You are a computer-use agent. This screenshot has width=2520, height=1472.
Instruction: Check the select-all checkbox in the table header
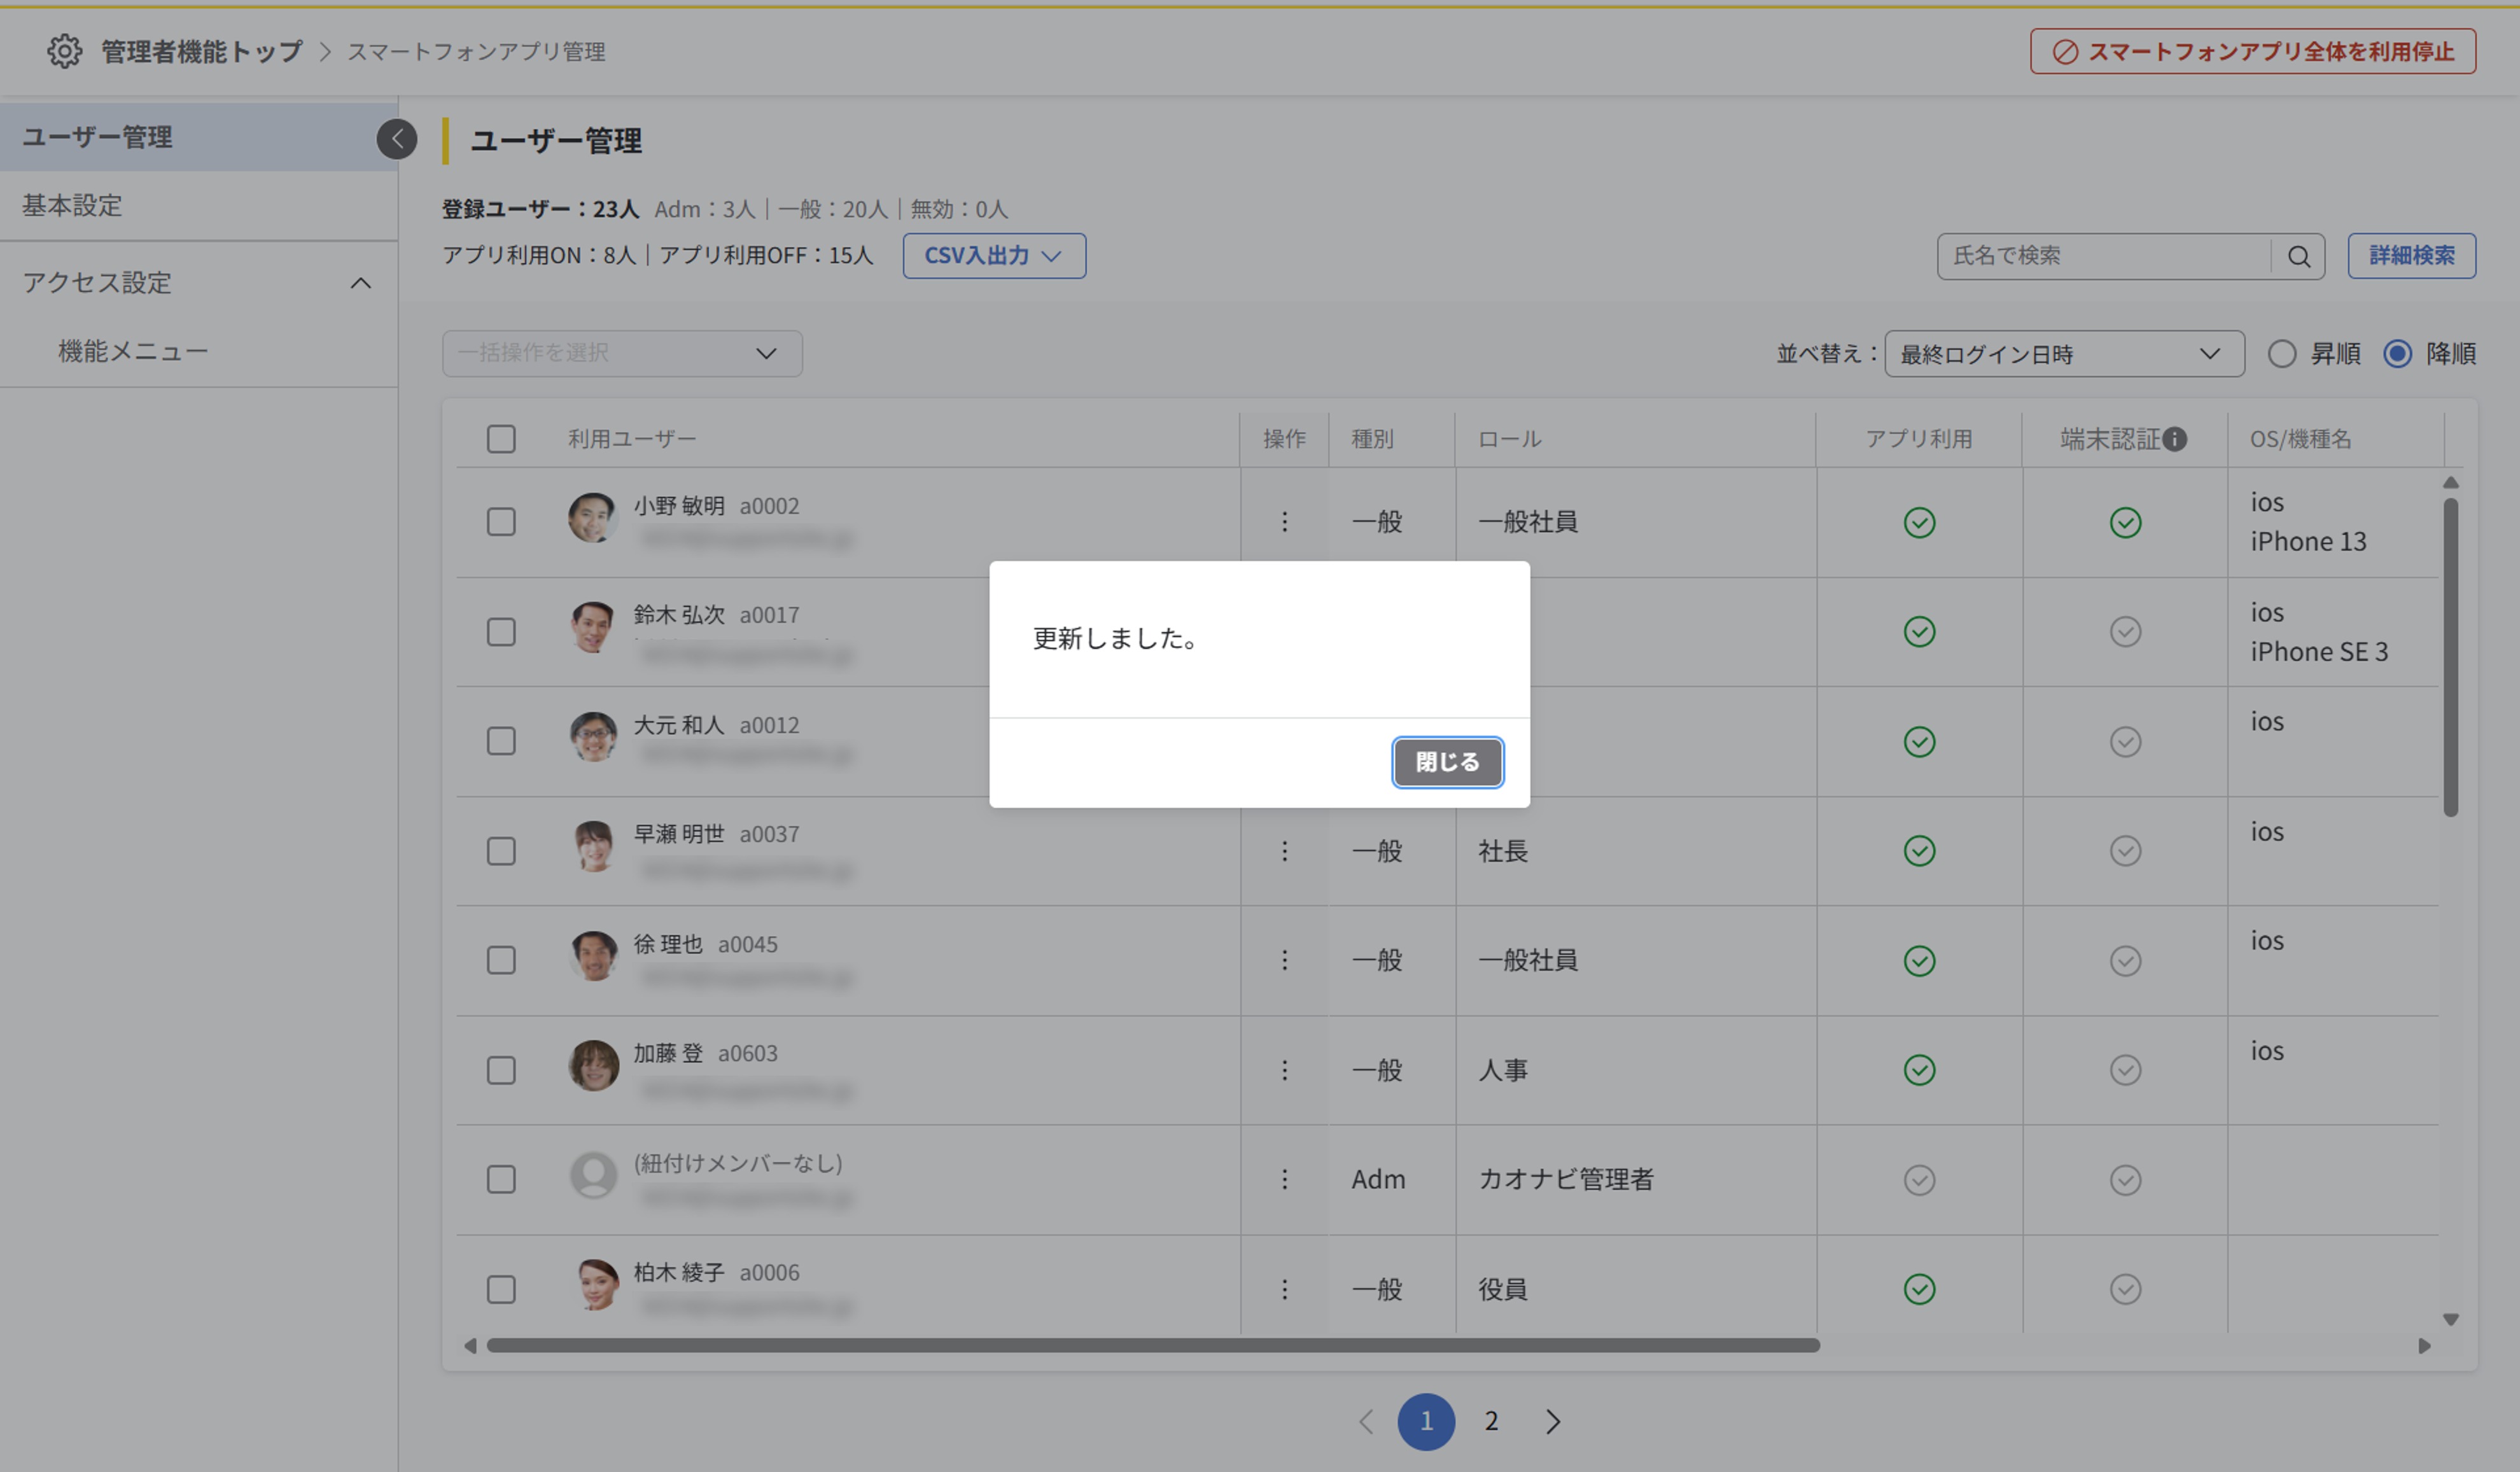pos(501,439)
